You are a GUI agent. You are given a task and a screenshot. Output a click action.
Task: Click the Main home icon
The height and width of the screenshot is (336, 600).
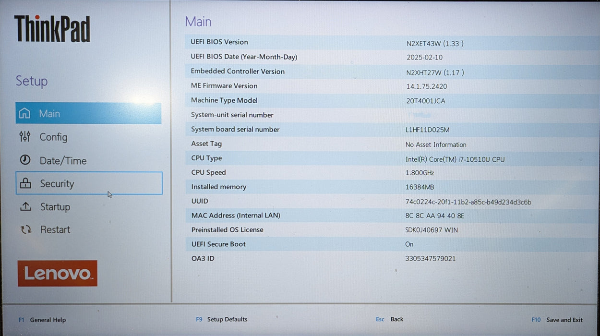[24, 114]
